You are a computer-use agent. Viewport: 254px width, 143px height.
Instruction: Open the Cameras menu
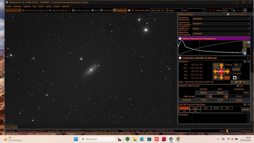(x=17, y=6)
